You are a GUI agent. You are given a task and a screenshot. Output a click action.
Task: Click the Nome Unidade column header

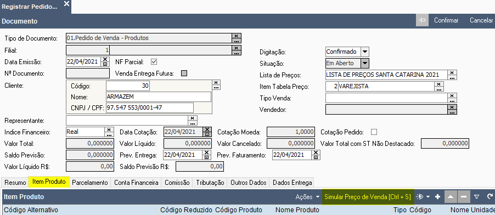tap(472, 210)
